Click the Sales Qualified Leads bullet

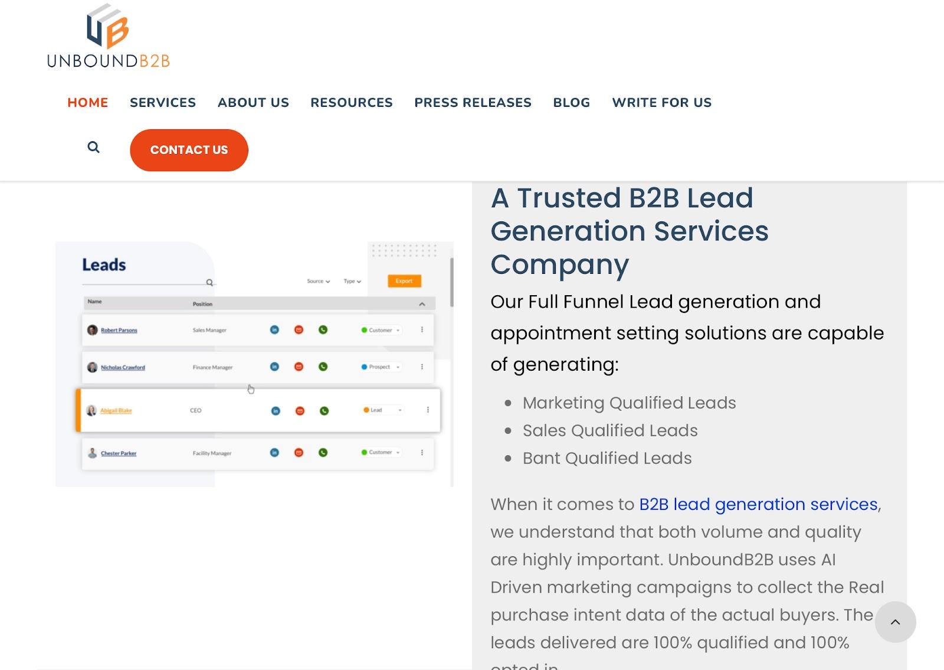tap(610, 430)
